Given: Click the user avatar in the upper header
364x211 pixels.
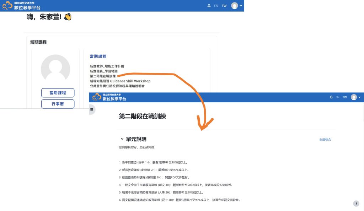Looking at the screenshot, I should (x=234, y=6).
